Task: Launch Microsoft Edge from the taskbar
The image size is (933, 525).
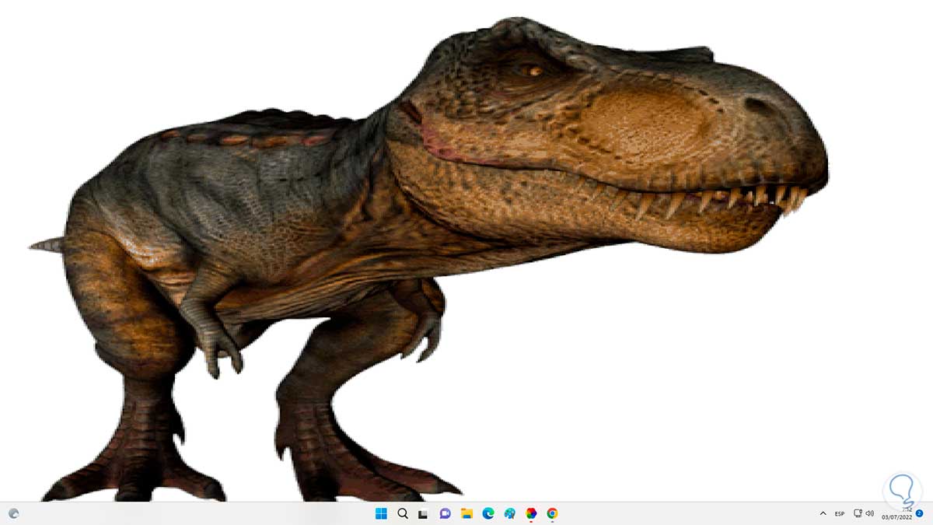Action: [x=488, y=513]
